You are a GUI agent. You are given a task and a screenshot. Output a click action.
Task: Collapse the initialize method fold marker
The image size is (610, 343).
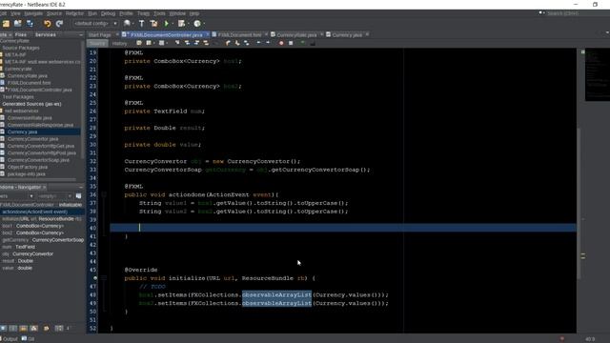104,278
